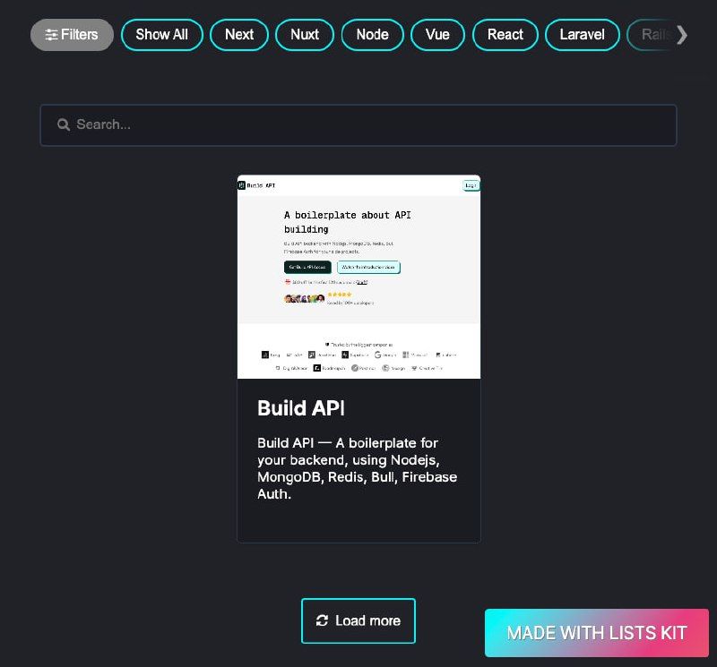Click the Build API logo in preview
The image size is (717, 667).
pyautogui.click(x=241, y=185)
